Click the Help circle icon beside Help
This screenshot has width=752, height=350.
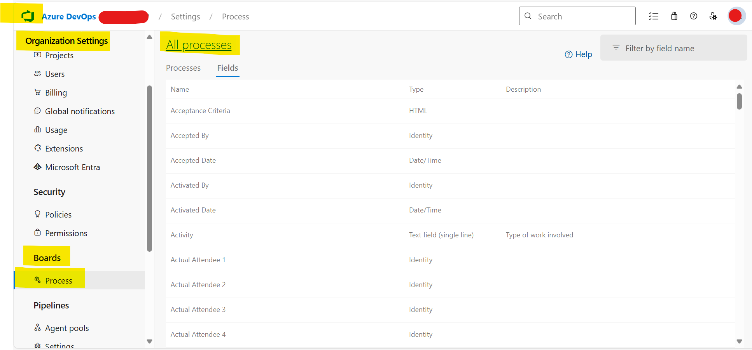coord(568,54)
